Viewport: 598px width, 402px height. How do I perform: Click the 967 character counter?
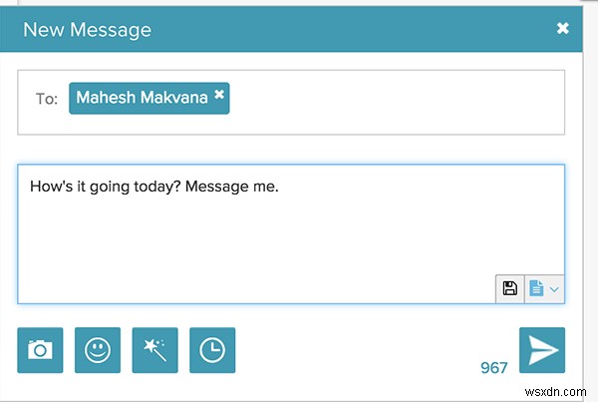coord(493,368)
